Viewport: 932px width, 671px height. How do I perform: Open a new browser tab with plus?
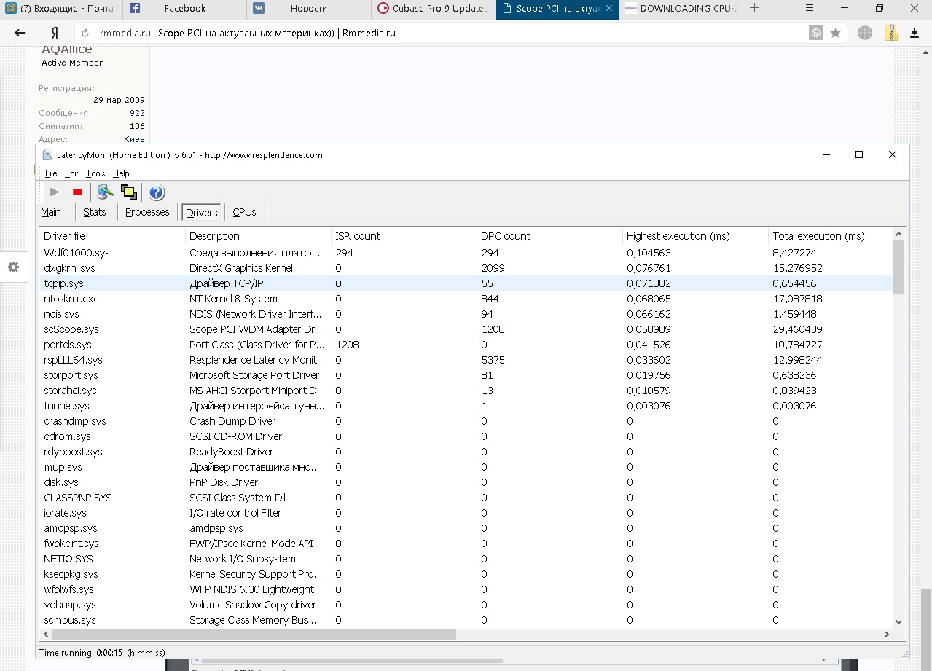coord(755,9)
